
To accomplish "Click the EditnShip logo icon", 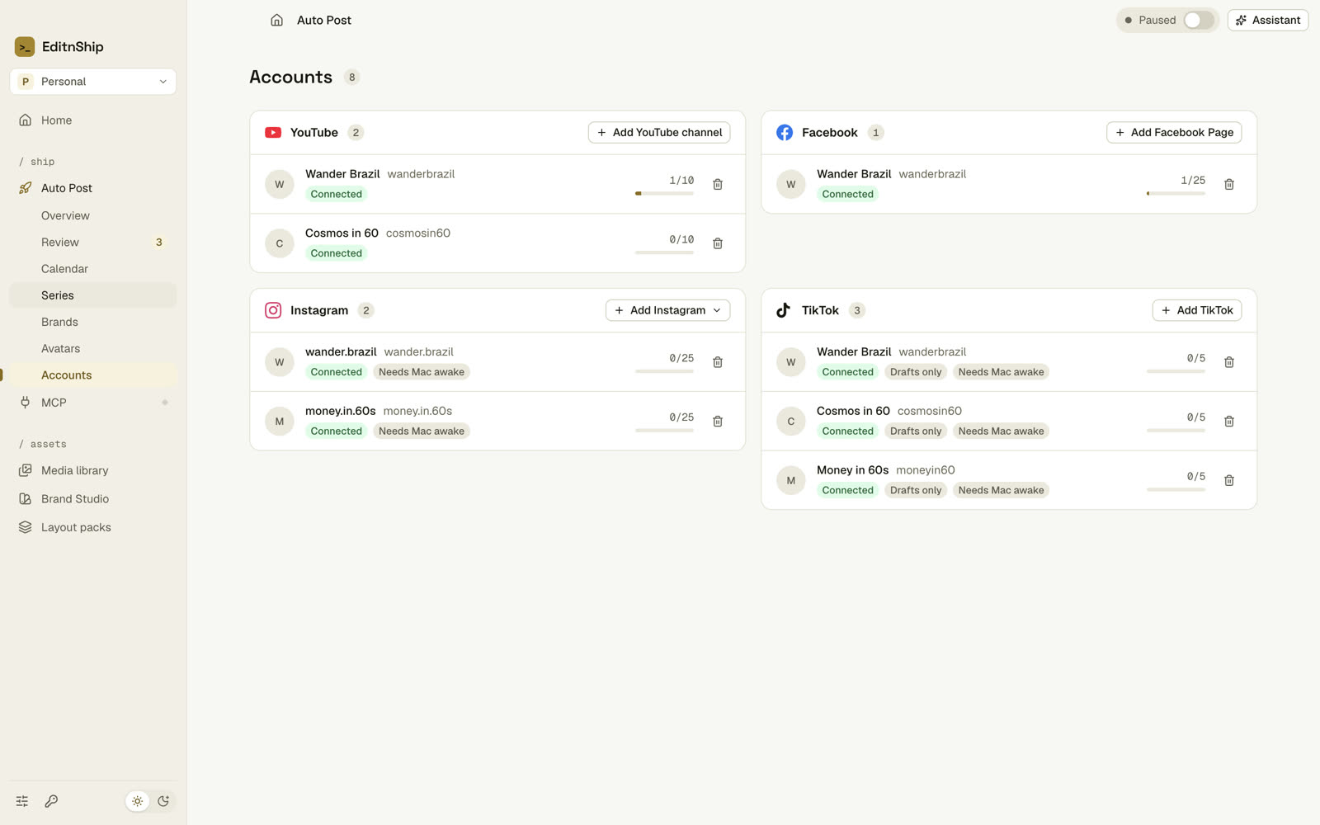I will (x=25, y=47).
